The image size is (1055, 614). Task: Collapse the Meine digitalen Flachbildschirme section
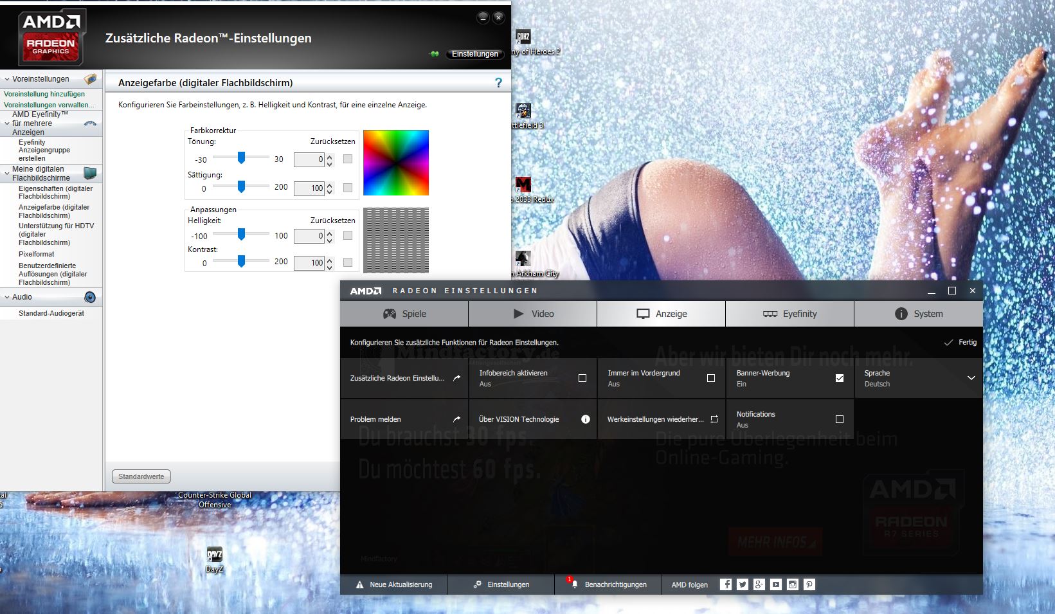[6, 173]
